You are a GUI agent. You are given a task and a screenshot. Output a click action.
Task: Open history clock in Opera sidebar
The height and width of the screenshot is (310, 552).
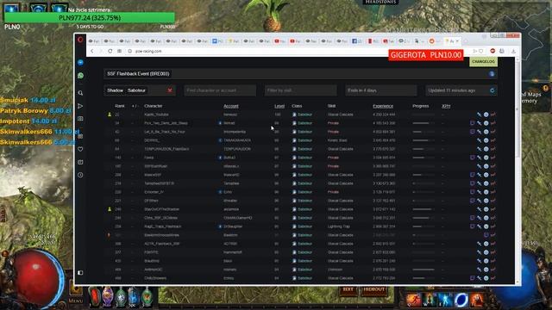coord(80,175)
